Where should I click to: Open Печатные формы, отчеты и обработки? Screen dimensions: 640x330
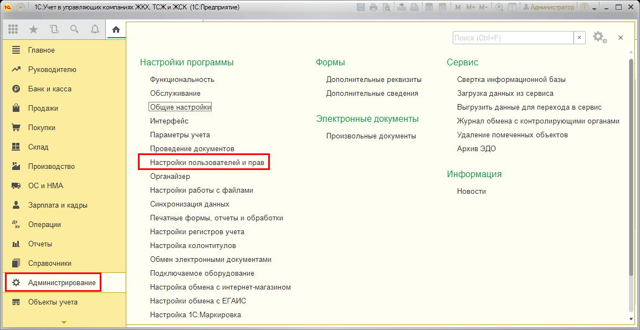pos(216,218)
